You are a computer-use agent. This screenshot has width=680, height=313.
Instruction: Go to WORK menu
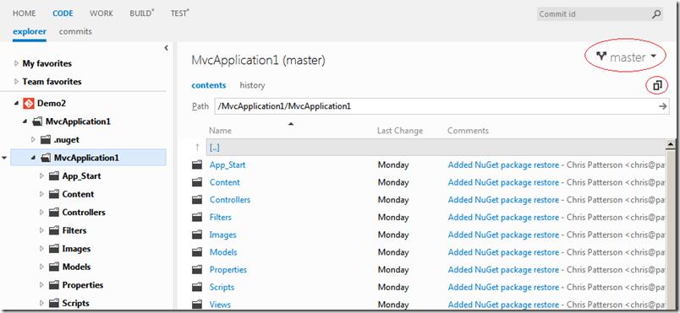coord(101,13)
